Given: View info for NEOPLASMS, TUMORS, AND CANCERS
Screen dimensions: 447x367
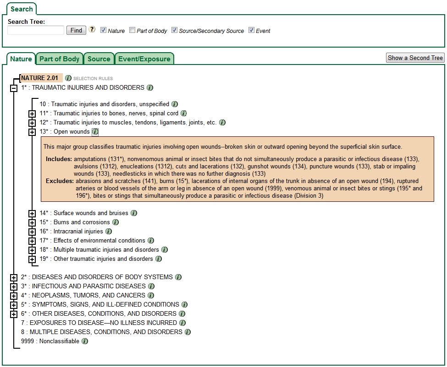Looking at the screenshot, I should pos(150,295).
